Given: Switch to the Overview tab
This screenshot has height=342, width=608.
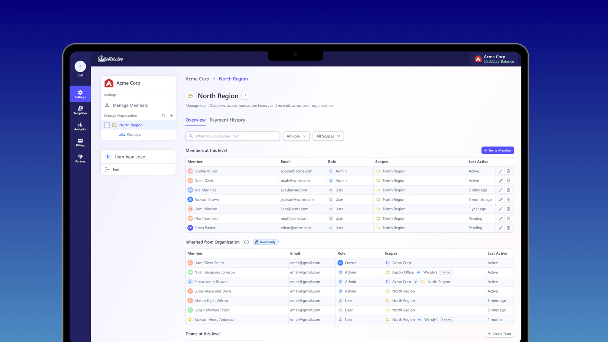Looking at the screenshot, I should click(195, 120).
